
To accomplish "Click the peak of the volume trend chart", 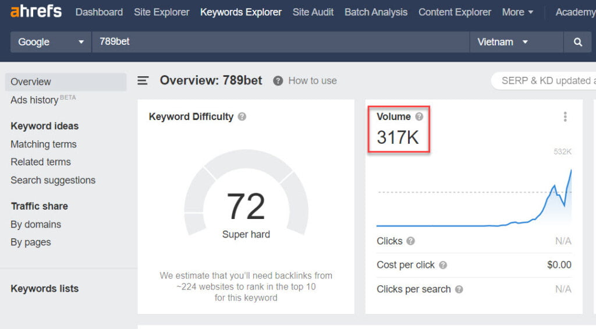I will (571, 169).
